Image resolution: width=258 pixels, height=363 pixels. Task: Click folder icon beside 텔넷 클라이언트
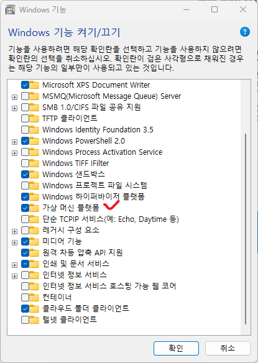click(34, 319)
